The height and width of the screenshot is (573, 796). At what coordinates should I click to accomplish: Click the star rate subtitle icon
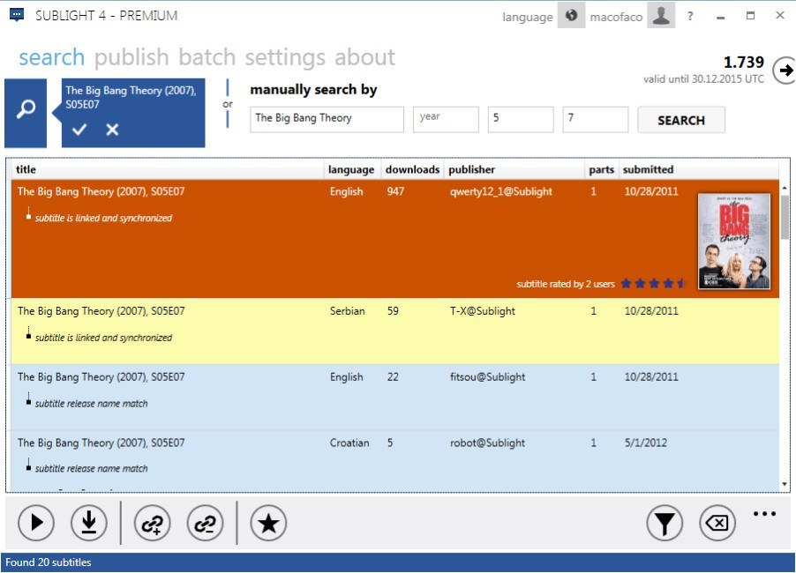coord(268,524)
